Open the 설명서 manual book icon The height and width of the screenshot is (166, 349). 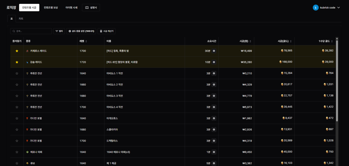(x=87, y=7)
